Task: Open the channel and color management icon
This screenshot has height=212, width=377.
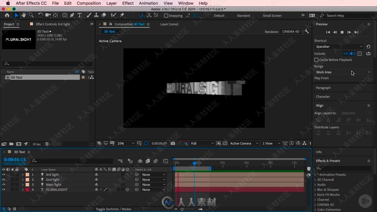Action: (x=186, y=143)
